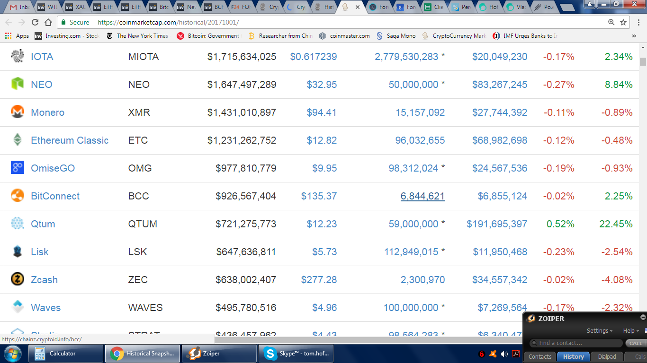The width and height of the screenshot is (647, 363).
Task: Click Qtum's 7-day change 22.45%
Action: [x=616, y=224]
